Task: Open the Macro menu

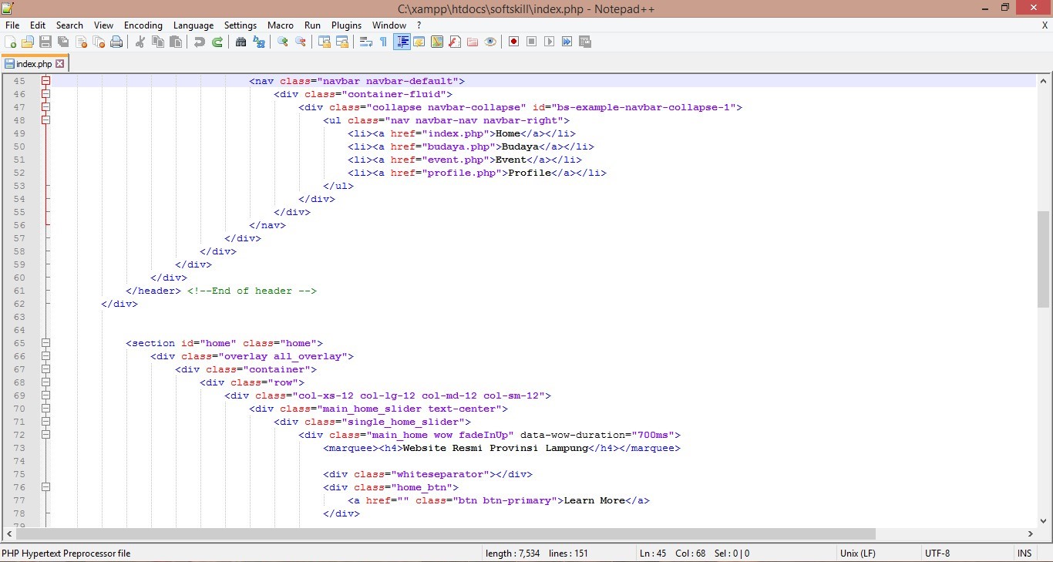Action: [x=281, y=25]
